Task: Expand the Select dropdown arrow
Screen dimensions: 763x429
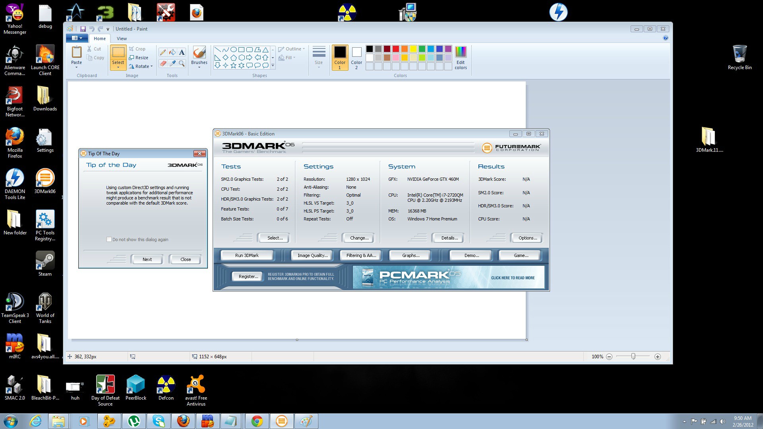Action: pyautogui.click(x=118, y=67)
